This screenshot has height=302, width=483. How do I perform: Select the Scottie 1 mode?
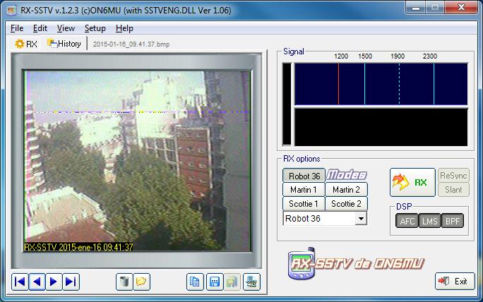point(304,203)
